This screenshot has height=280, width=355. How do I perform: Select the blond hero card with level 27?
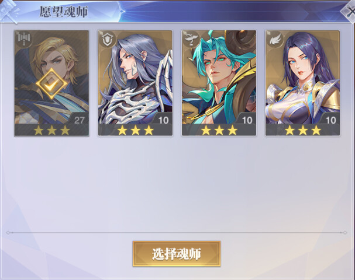(51, 83)
